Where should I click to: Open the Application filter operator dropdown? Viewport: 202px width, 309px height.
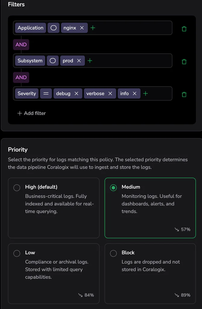tap(53, 28)
